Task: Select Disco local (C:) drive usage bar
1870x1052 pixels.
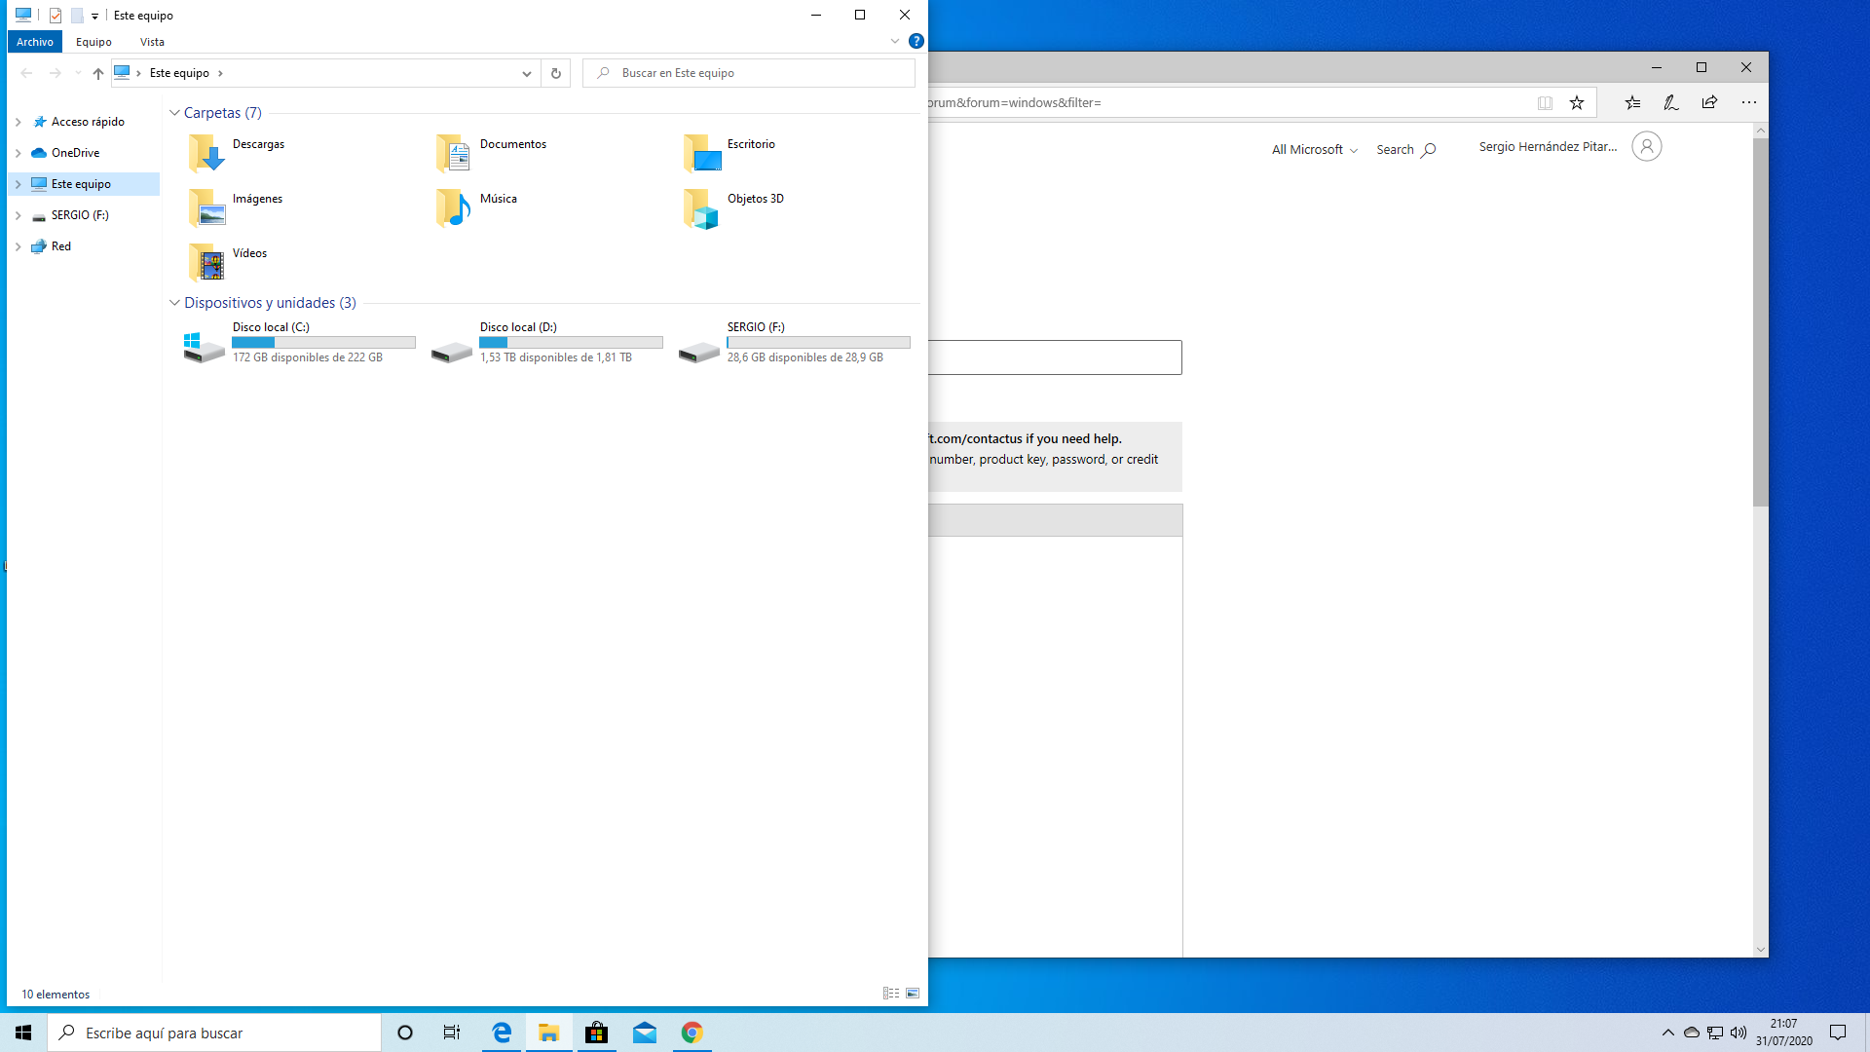Action: point(323,343)
